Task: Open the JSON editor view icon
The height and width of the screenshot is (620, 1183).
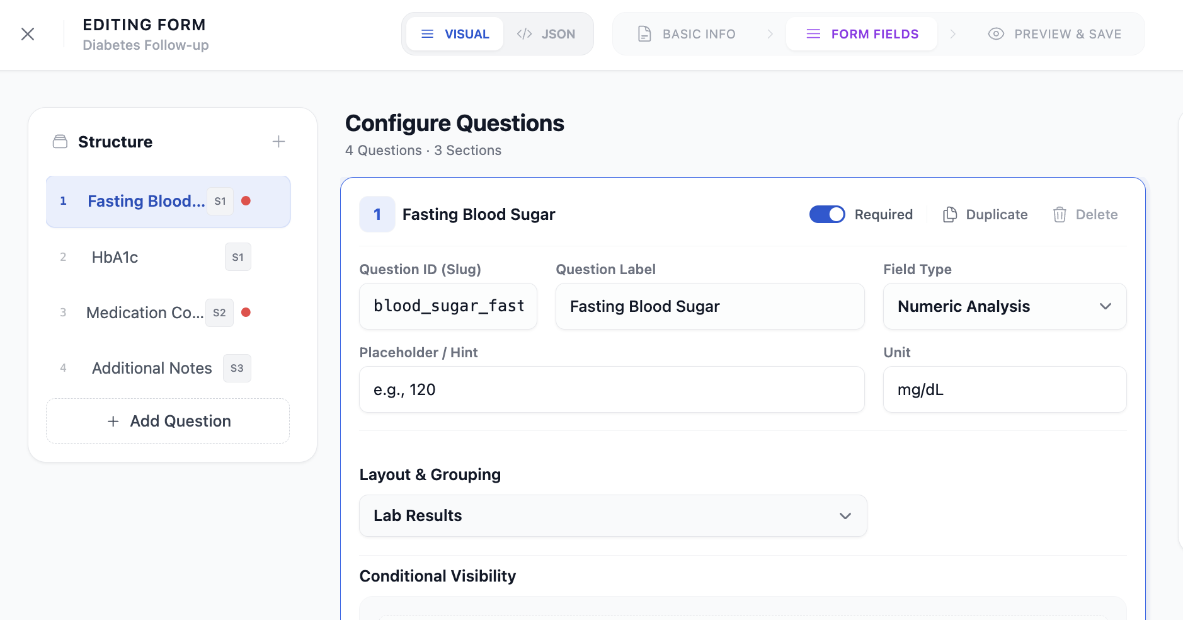Action: (x=523, y=33)
